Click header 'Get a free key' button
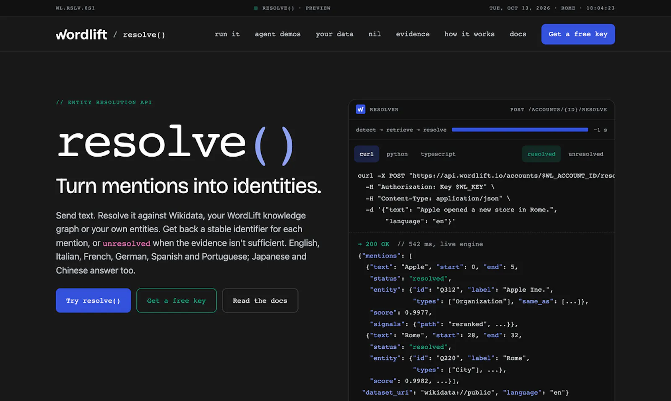This screenshot has width=671, height=401. point(578,34)
